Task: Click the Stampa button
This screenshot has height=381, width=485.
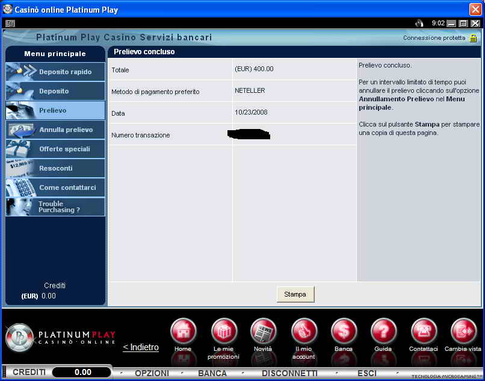Action: [x=295, y=294]
